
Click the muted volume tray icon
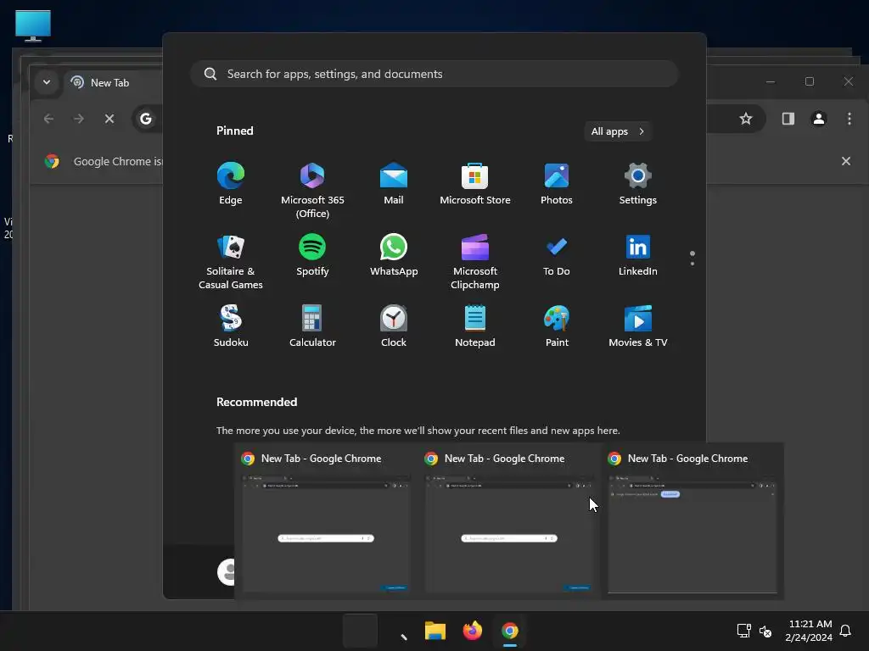tap(765, 631)
